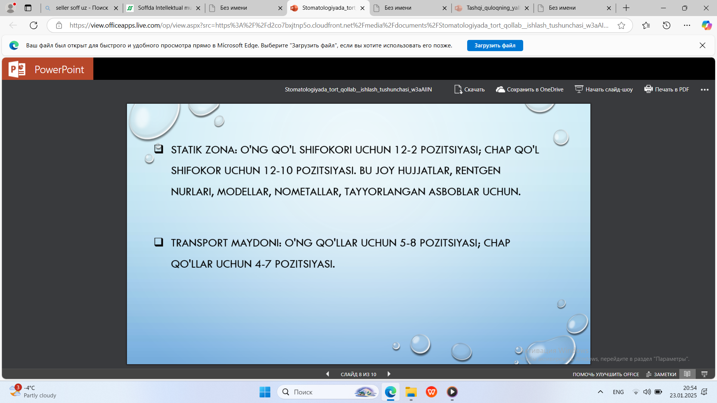Open Edge Copilot icon

pyautogui.click(x=706, y=25)
